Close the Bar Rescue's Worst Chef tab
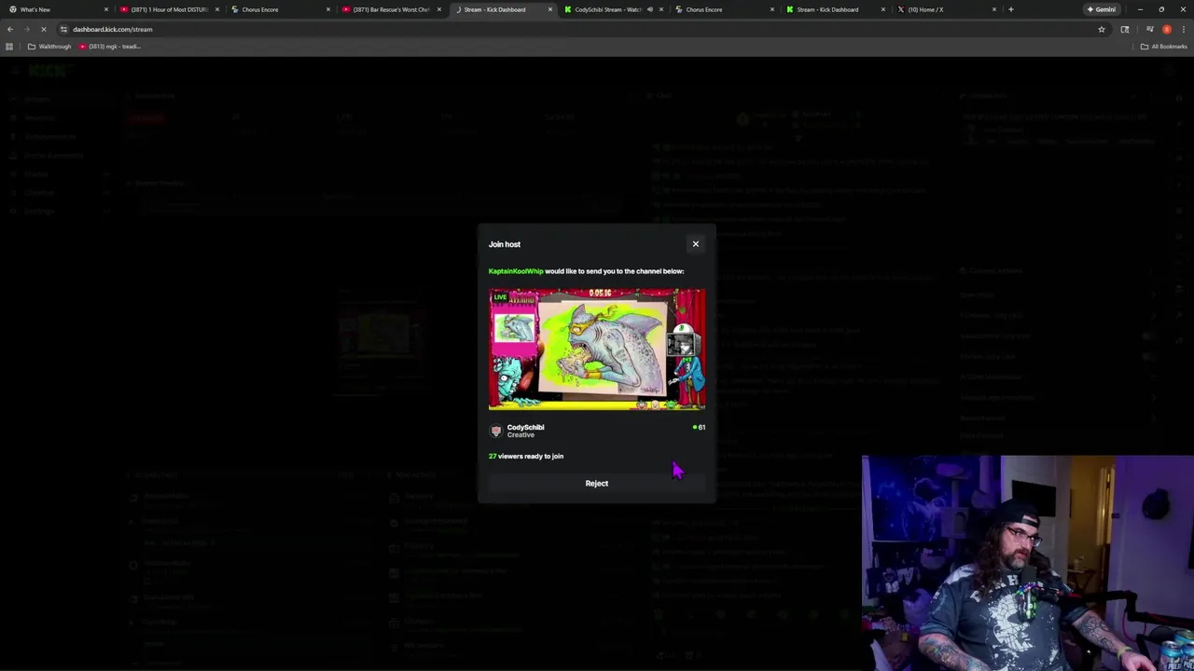Image resolution: width=1194 pixels, height=671 pixels. click(x=439, y=9)
